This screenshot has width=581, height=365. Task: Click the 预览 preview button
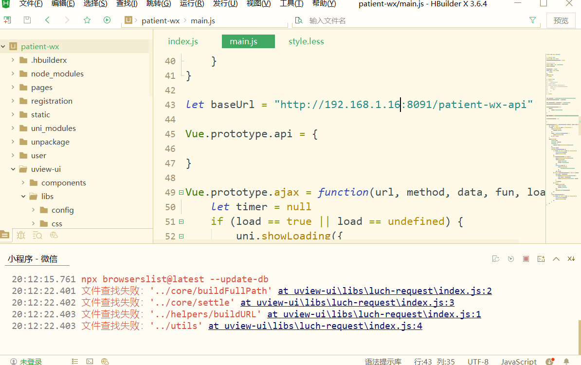click(561, 20)
